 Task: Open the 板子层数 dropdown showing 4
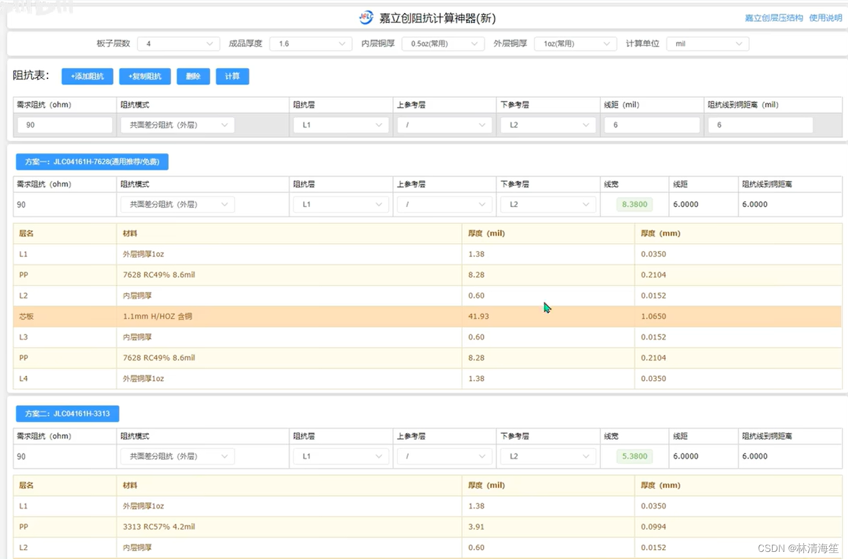[179, 44]
